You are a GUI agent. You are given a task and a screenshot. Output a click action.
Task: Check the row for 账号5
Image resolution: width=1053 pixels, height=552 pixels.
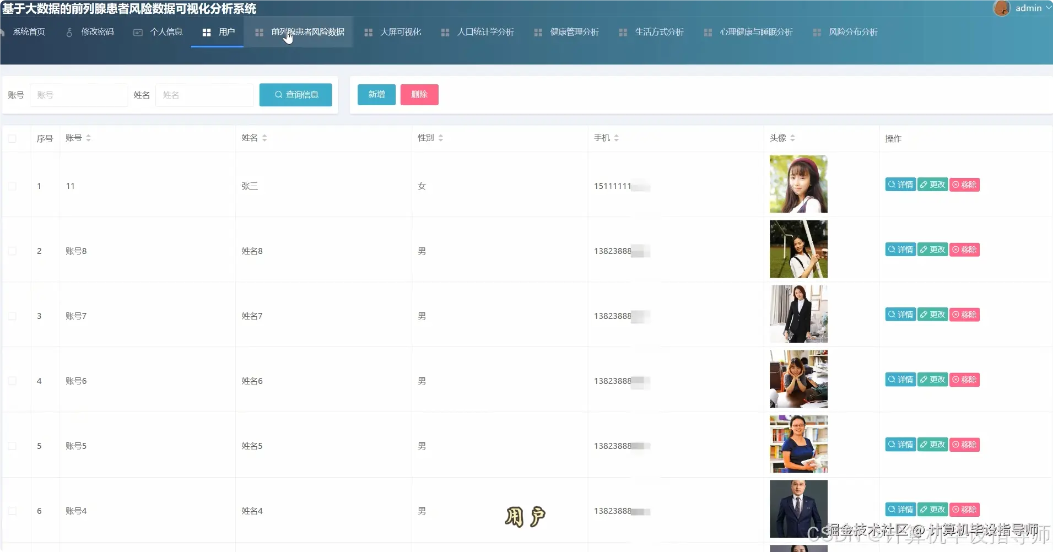coord(12,446)
